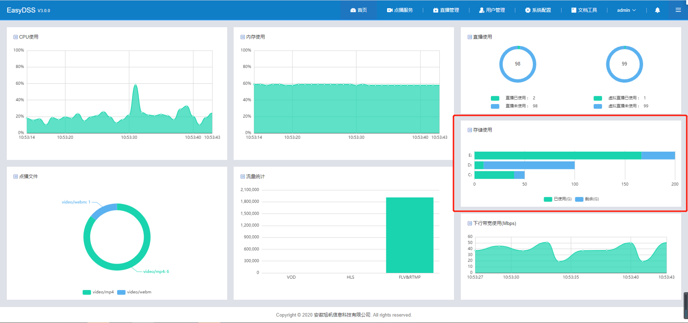Viewport: 688px width, 323px height.
Task: Click the FLV&RTMP traffic bar
Action: point(410,235)
